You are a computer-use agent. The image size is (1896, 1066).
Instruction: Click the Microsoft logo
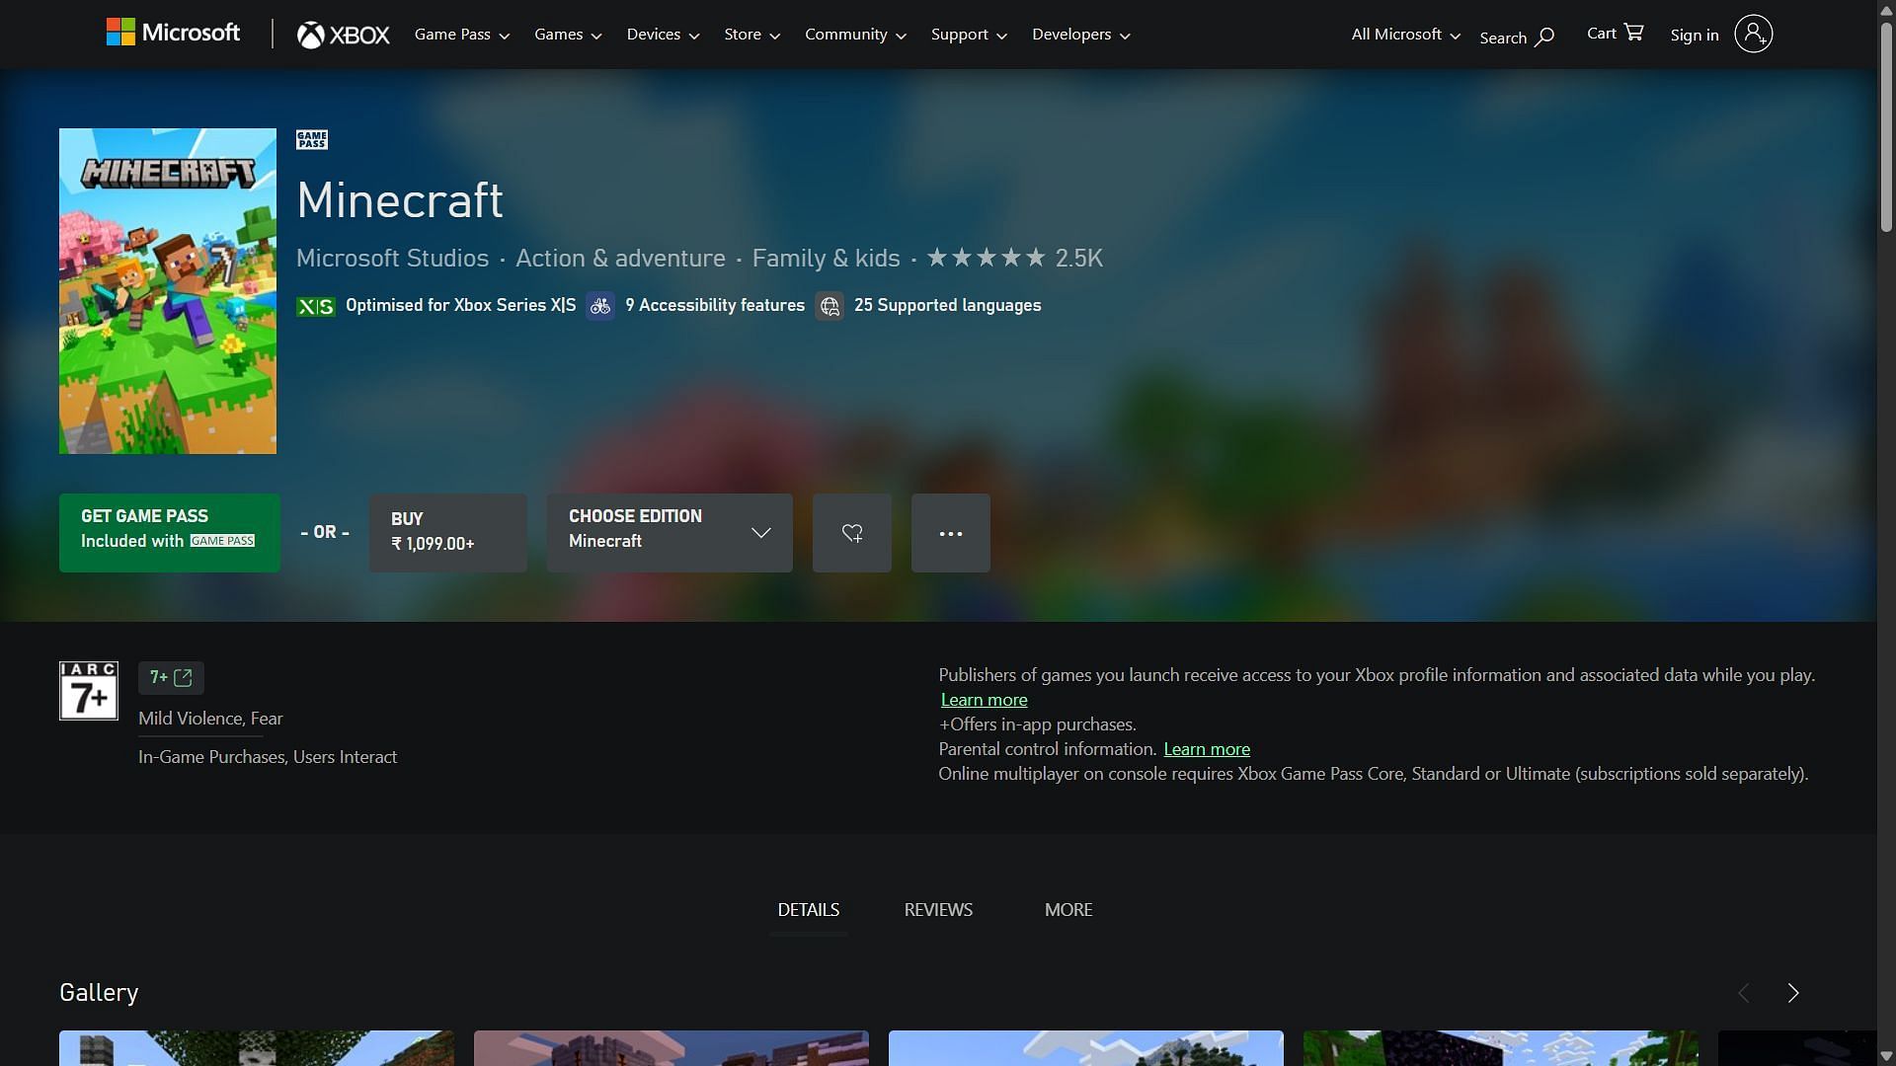tap(173, 34)
